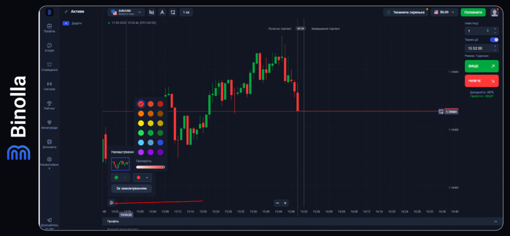Select the royal blue swatch
510x236 pixels.
click(x=160, y=142)
